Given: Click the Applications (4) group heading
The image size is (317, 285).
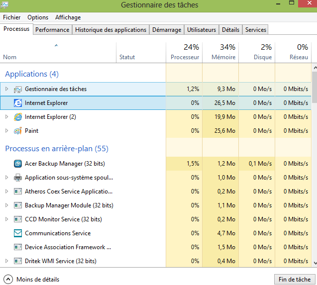Looking at the screenshot, I should [x=32, y=74].
